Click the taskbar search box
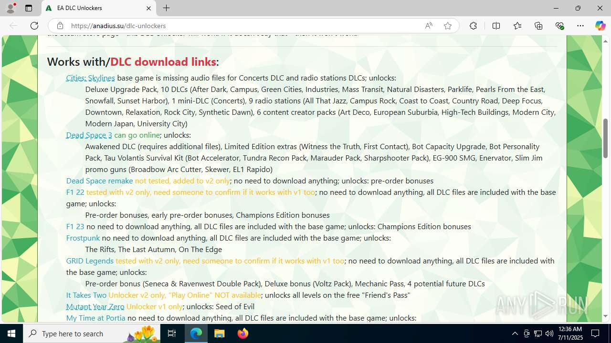Image resolution: width=611 pixels, height=343 pixels. [x=92, y=333]
